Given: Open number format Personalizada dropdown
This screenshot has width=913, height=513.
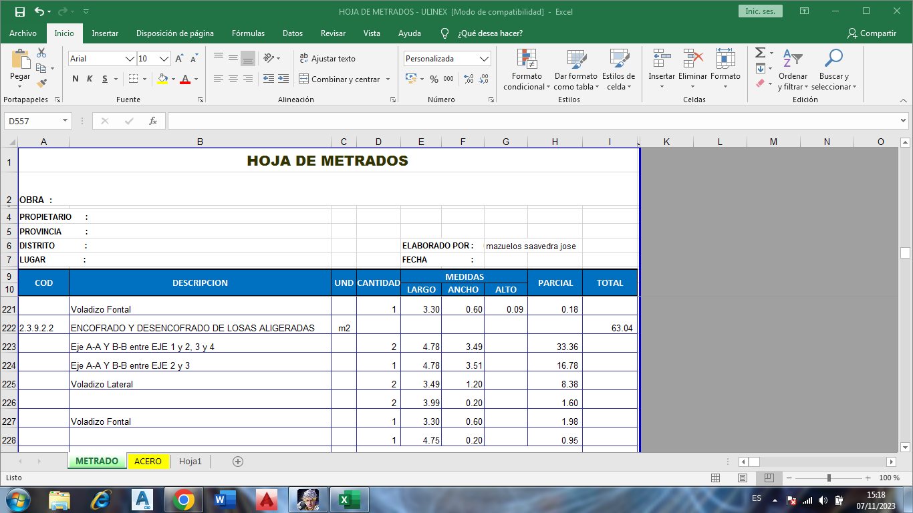Looking at the screenshot, I should click(485, 59).
